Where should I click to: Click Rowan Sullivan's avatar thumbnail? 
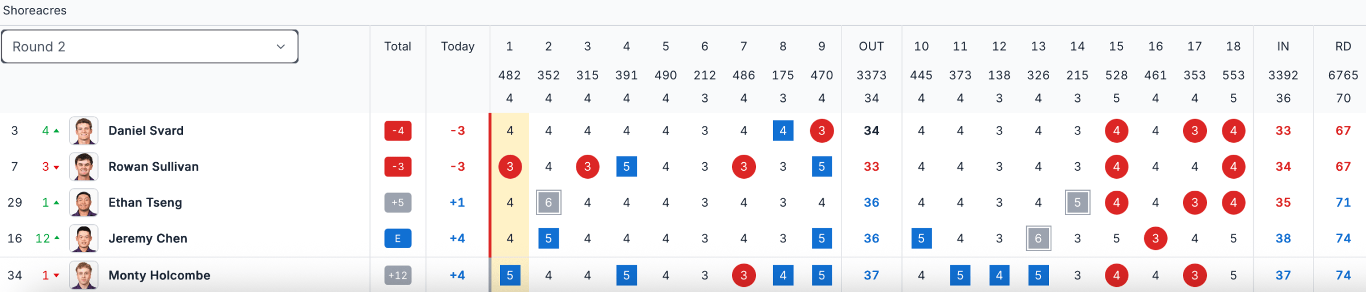[84, 167]
